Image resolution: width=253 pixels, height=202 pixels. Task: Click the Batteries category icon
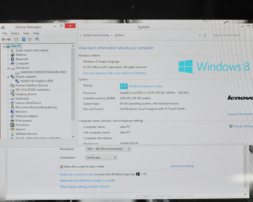click(12, 55)
